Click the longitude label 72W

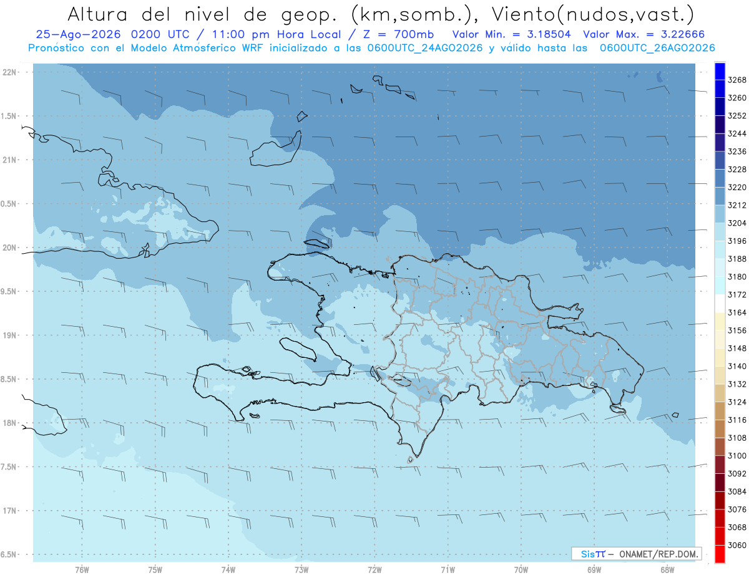pyautogui.click(x=374, y=570)
